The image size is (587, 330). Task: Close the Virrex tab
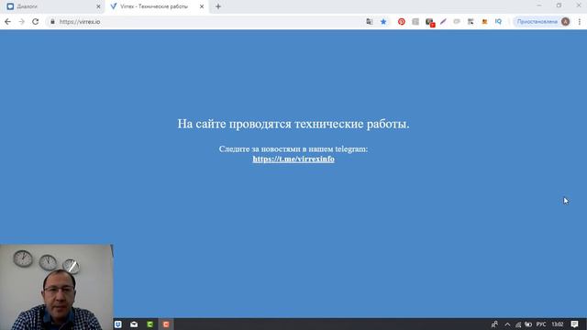[x=202, y=6]
